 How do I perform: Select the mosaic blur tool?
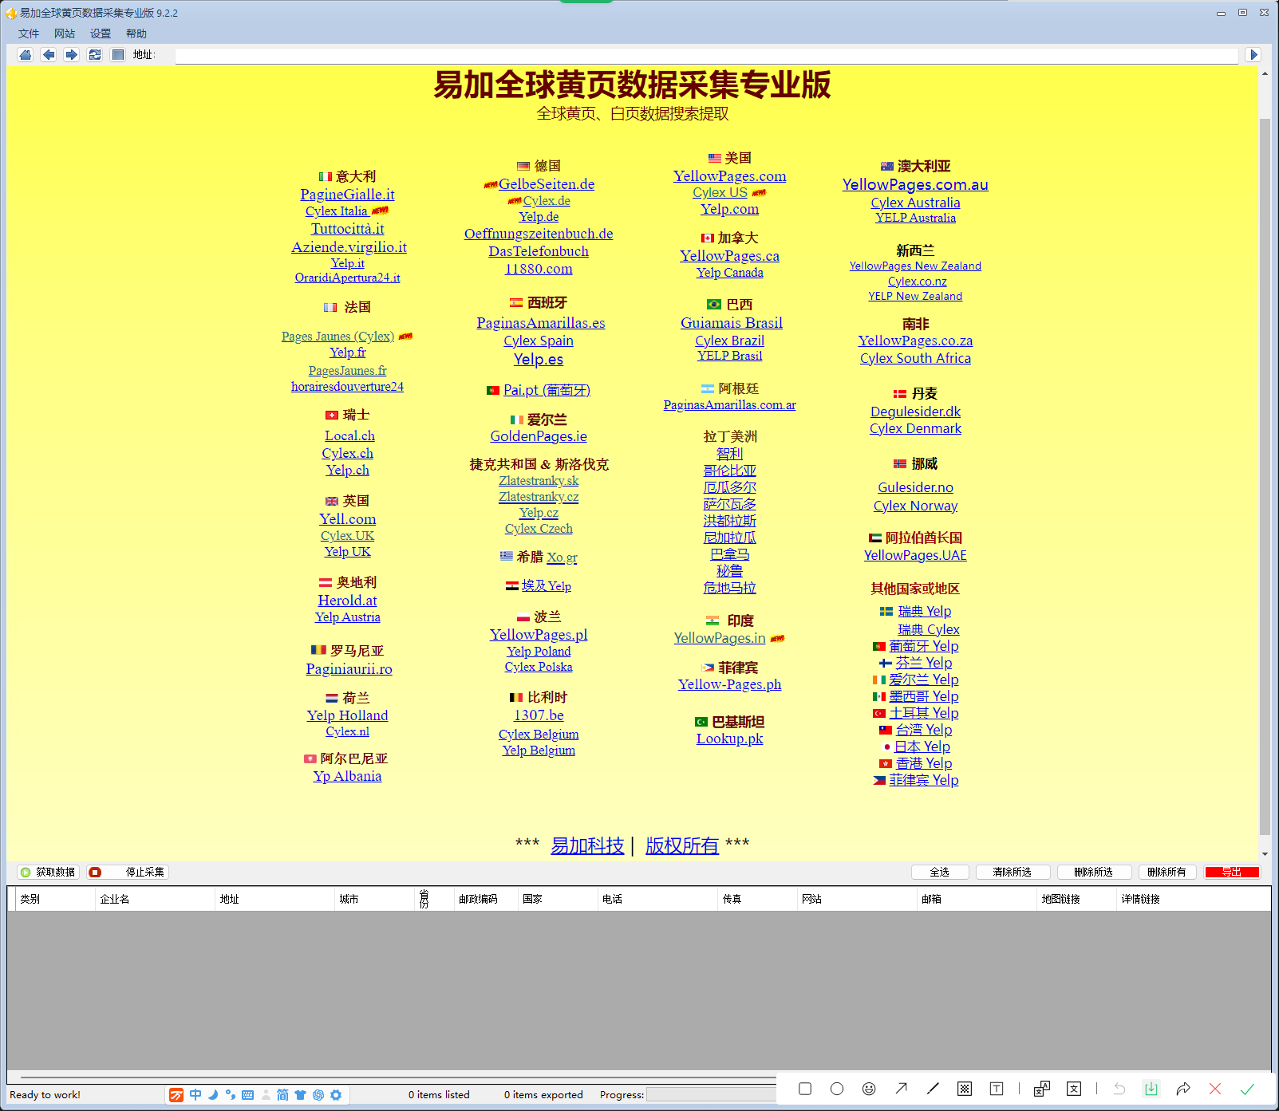[965, 1089]
